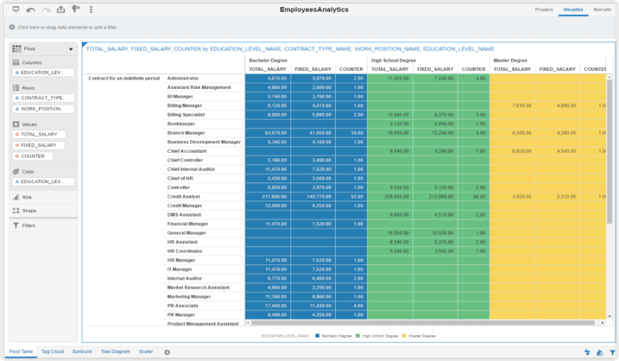Screen dimensions: 619x361
Task: Click the redo arrow icon
Action: [46, 9]
